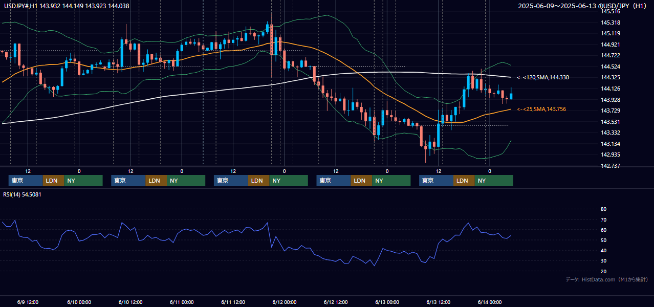The height and width of the screenshot is (307, 654).
Task: Select the 6/14 00:00 date label
Action: click(x=490, y=302)
